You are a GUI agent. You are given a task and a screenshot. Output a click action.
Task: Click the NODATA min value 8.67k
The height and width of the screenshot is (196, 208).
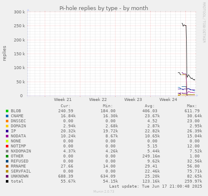point(112,136)
